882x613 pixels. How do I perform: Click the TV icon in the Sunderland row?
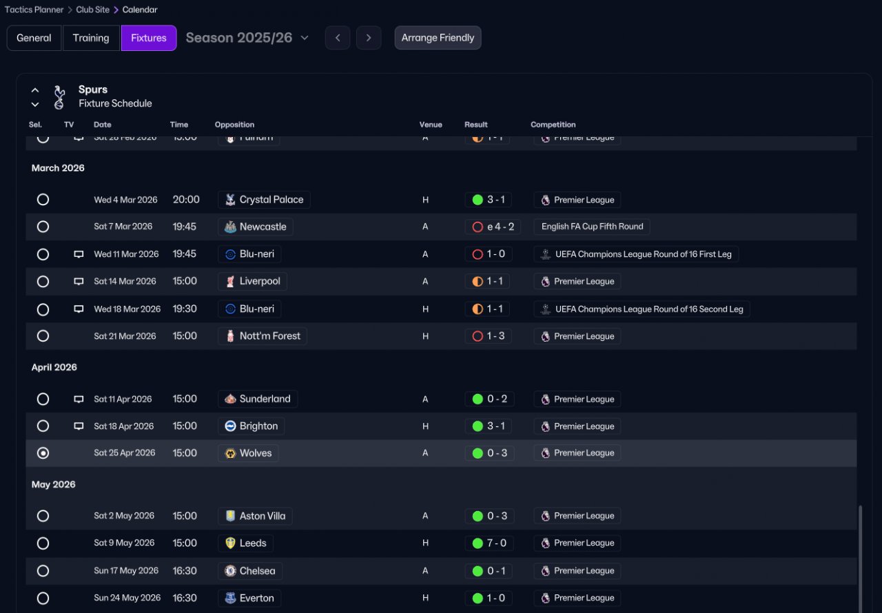(x=79, y=399)
